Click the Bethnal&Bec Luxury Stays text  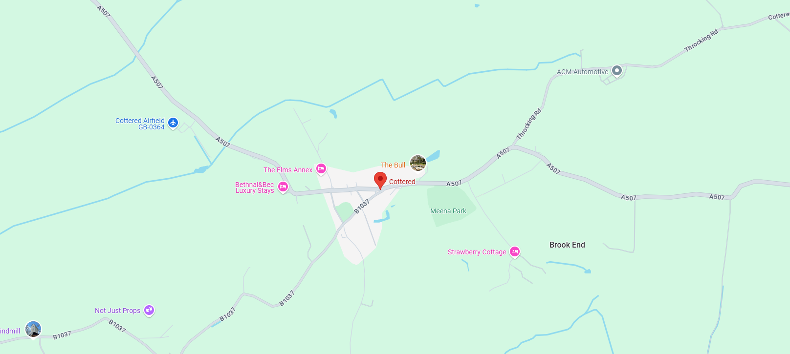[x=255, y=187]
